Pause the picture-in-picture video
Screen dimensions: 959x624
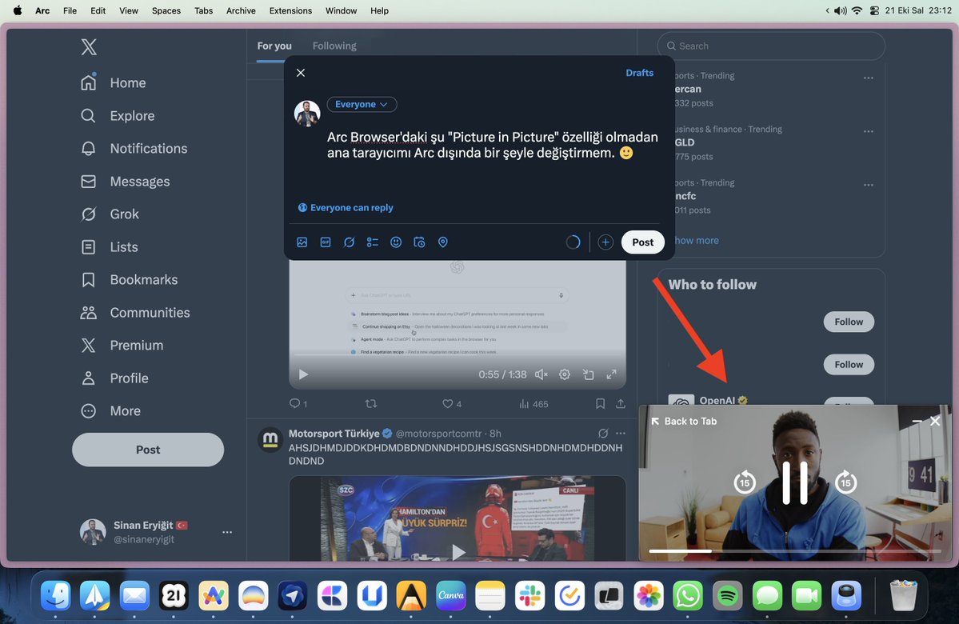click(x=795, y=482)
